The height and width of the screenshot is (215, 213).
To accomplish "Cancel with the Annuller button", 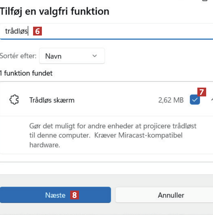I will [171, 195].
